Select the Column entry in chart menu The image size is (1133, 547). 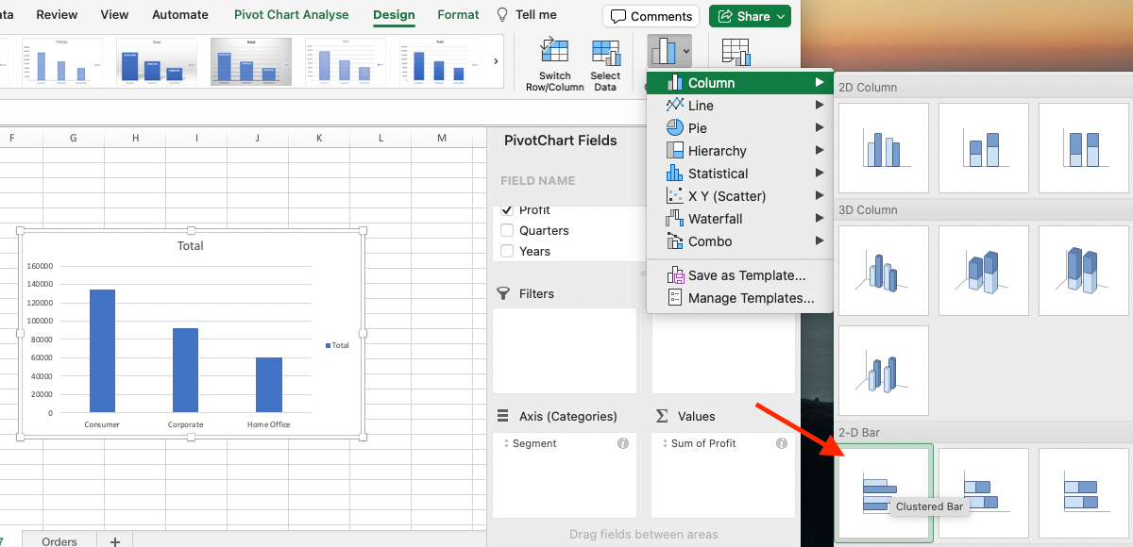(739, 83)
